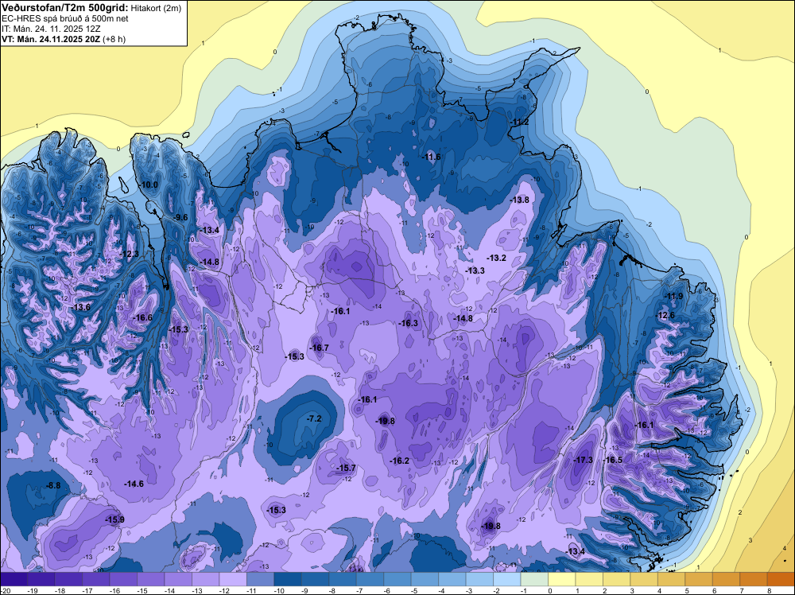
Task: Choose the legend swatch between -11 and -10
Action: pos(261,579)
